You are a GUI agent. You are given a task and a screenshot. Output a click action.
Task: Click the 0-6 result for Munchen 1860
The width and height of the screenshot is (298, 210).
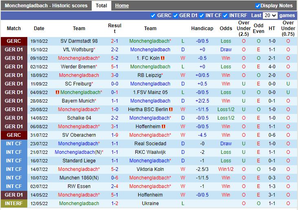pyautogui.click(x=115, y=177)
